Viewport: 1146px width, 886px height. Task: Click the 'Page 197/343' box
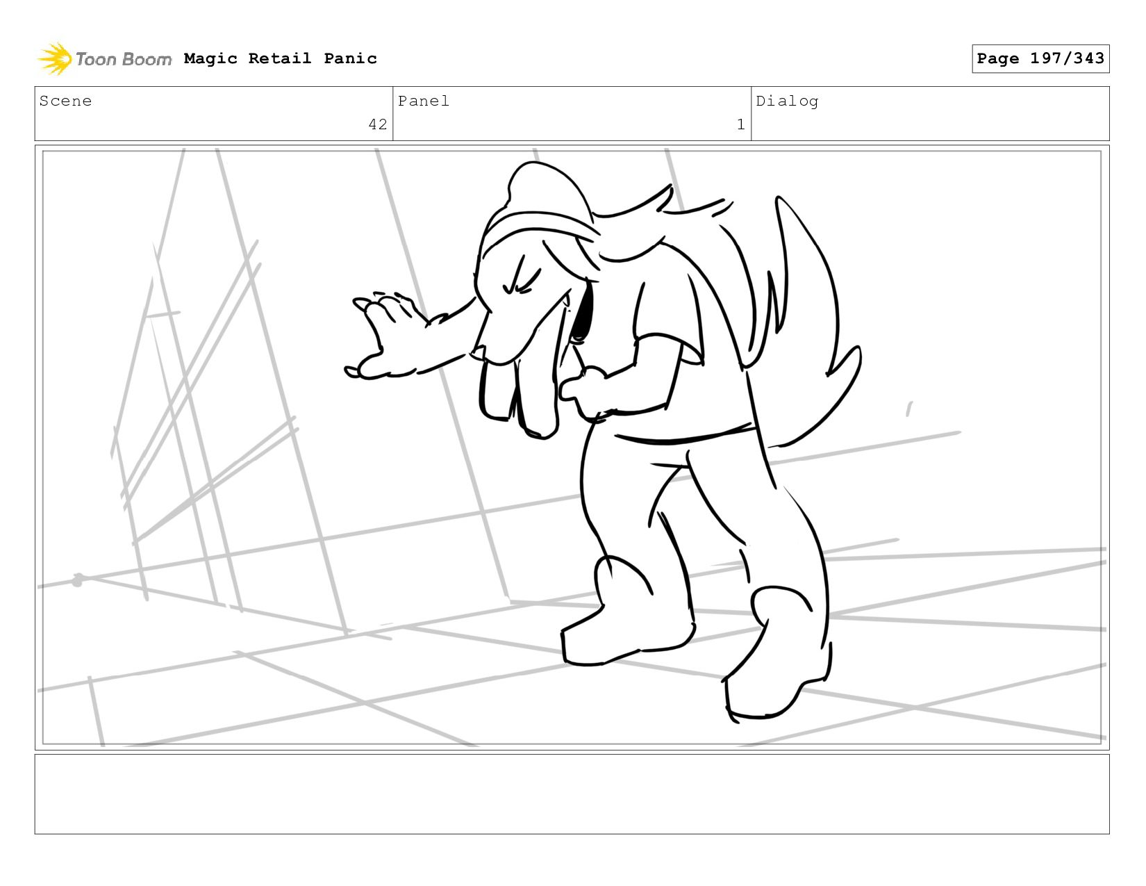pyautogui.click(x=1040, y=58)
